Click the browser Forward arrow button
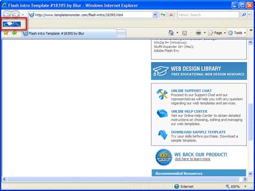The width and height of the screenshot is (255, 191). coord(16,15)
